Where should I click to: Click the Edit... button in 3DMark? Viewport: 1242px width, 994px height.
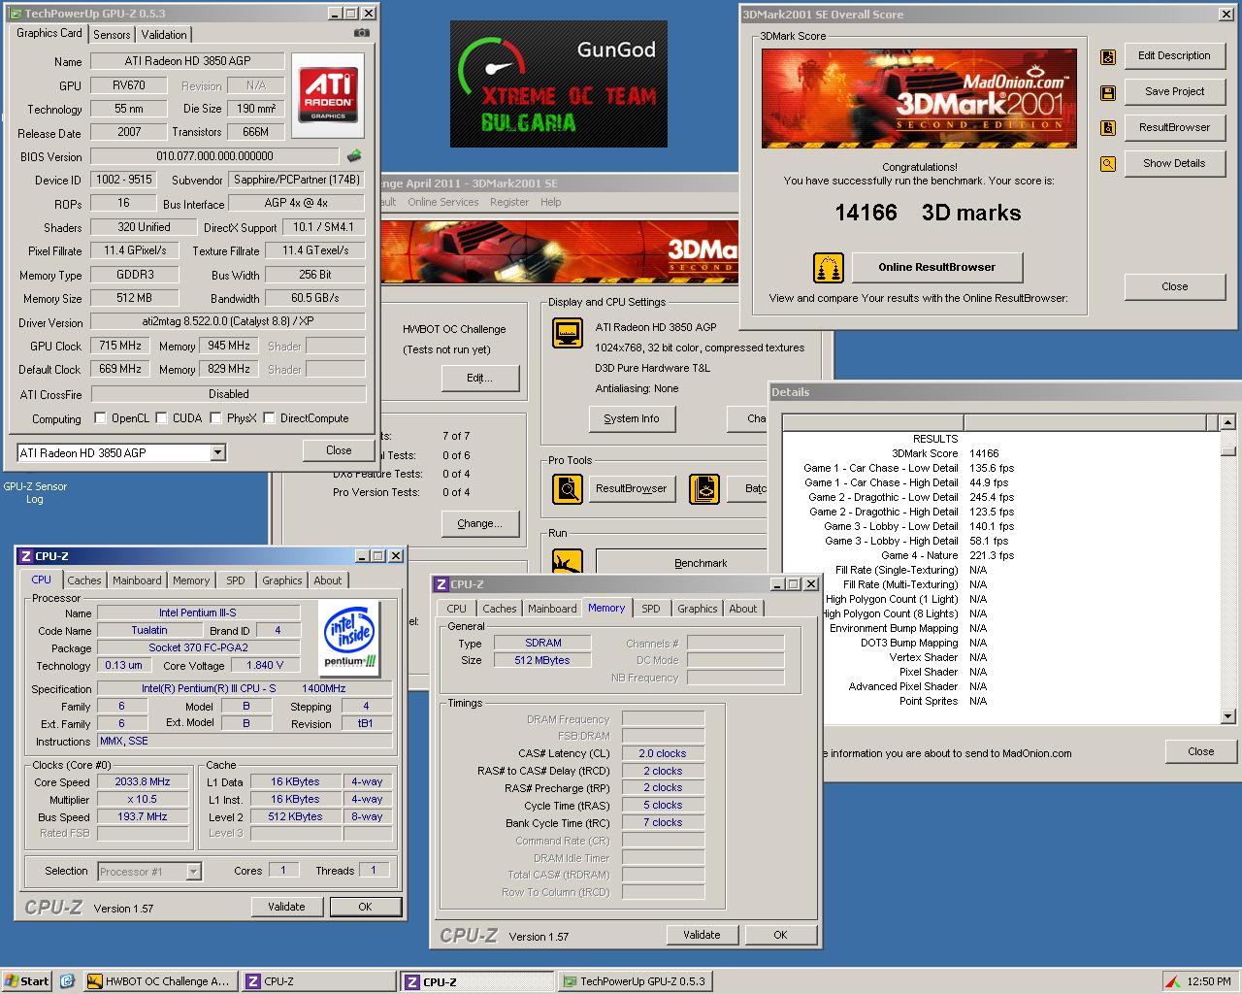(x=480, y=378)
